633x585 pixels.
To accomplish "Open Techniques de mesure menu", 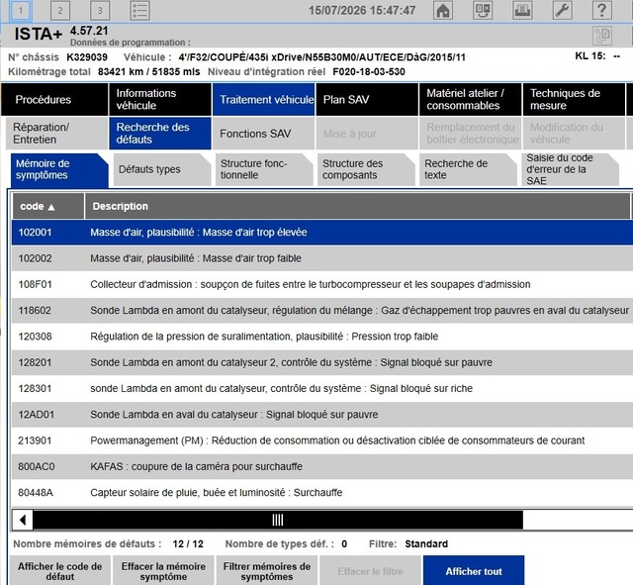I will pyautogui.click(x=574, y=99).
